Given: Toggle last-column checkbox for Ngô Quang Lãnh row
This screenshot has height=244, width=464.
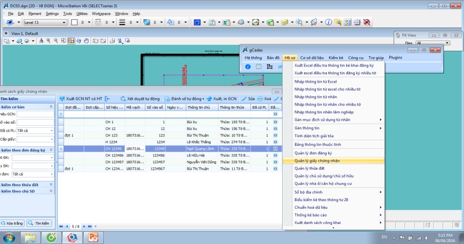Looking at the screenshot, I should (x=275, y=148).
